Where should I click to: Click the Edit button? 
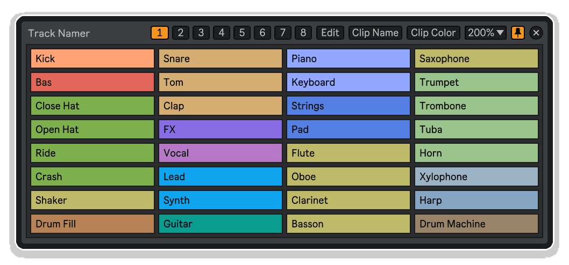tap(330, 33)
